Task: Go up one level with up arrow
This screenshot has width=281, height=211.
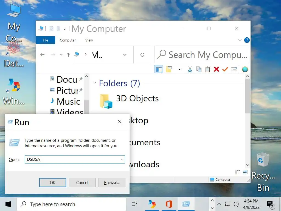Action: pos(68,55)
